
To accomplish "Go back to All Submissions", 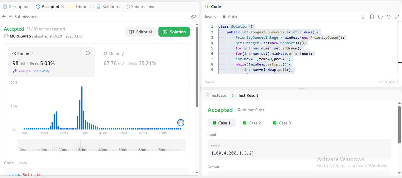I will pyautogui.click(x=20, y=17).
